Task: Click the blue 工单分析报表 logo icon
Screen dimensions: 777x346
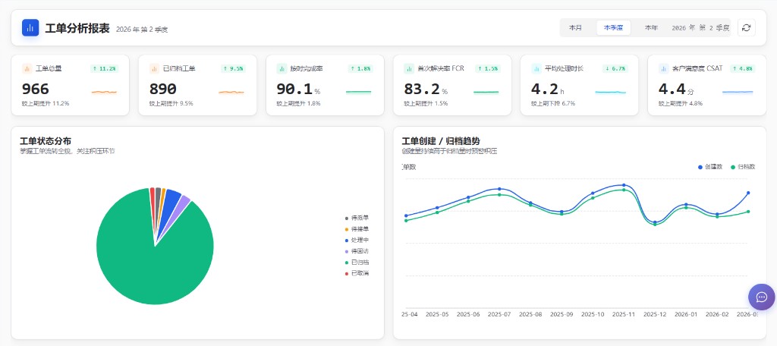Action: [30, 28]
